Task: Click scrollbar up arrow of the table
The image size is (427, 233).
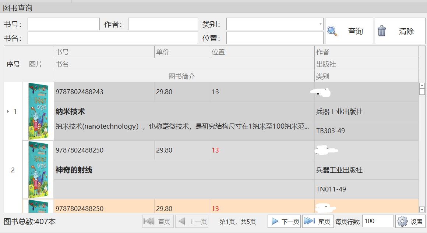Action: [422, 86]
